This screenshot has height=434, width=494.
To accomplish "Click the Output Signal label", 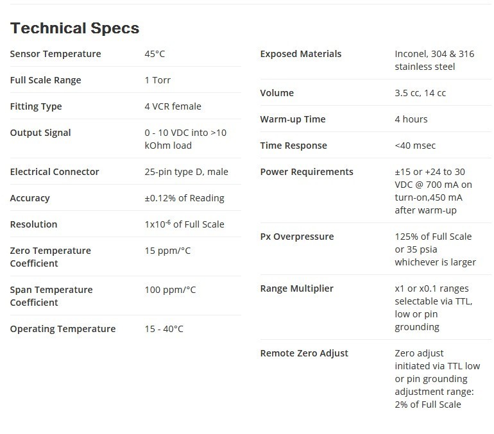I will (x=40, y=133).
